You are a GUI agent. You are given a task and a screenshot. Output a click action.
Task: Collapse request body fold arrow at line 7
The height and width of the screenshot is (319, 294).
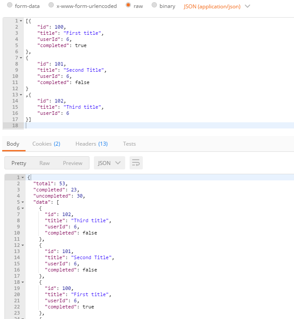click(x=21, y=58)
